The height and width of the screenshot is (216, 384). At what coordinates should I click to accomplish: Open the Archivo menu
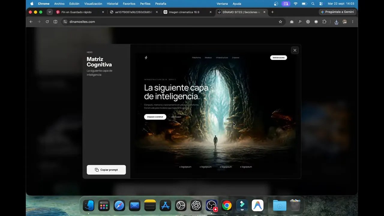tap(59, 4)
